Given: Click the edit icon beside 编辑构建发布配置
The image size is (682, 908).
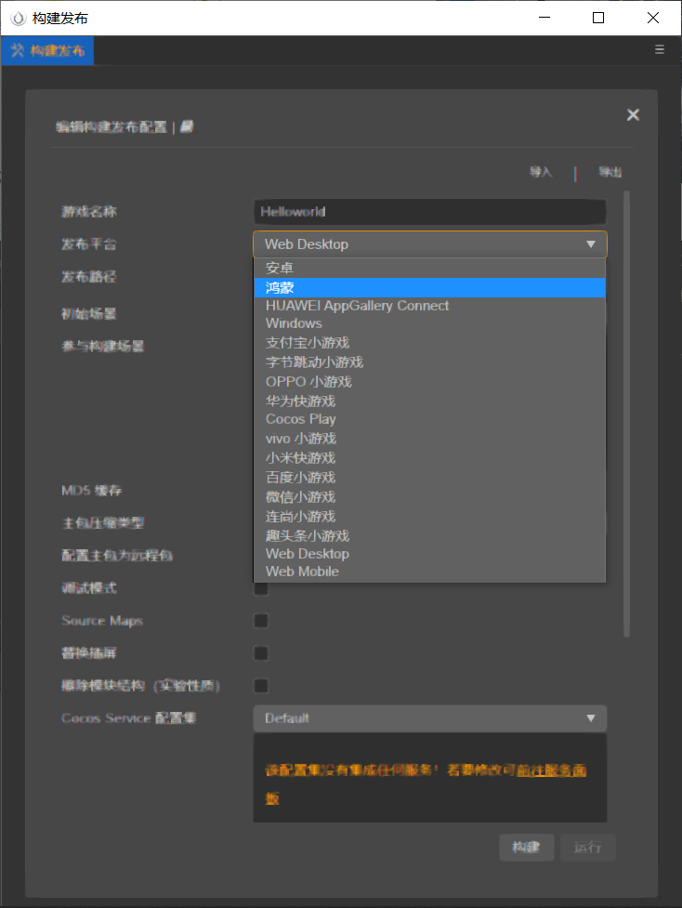Looking at the screenshot, I should (187, 126).
